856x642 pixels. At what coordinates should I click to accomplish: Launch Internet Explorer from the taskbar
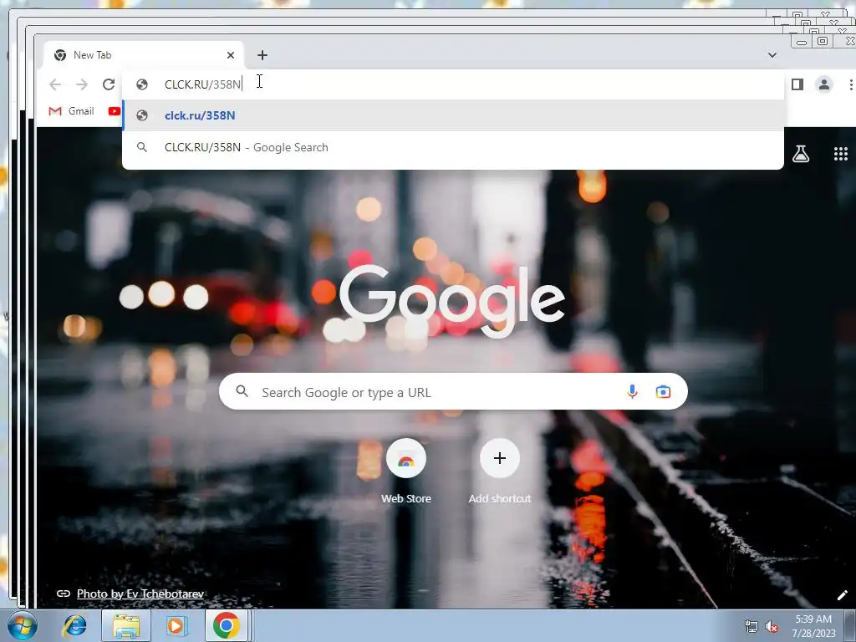[x=74, y=625]
